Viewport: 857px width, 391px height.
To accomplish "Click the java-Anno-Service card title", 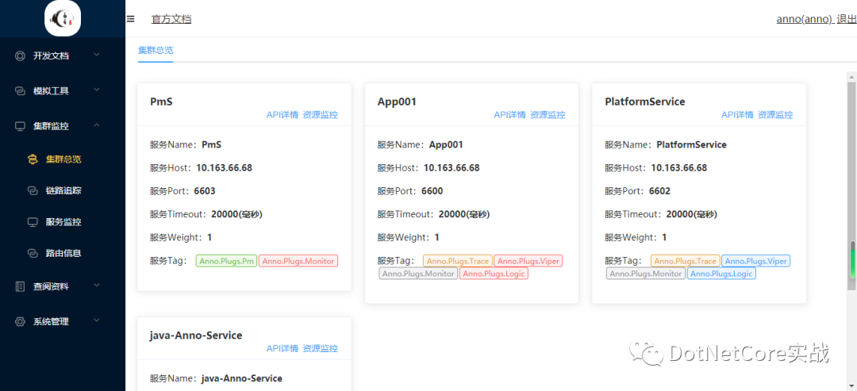I will point(196,335).
